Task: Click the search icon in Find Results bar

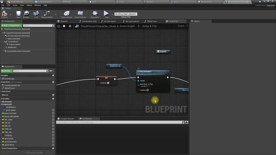Action: (183, 122)
